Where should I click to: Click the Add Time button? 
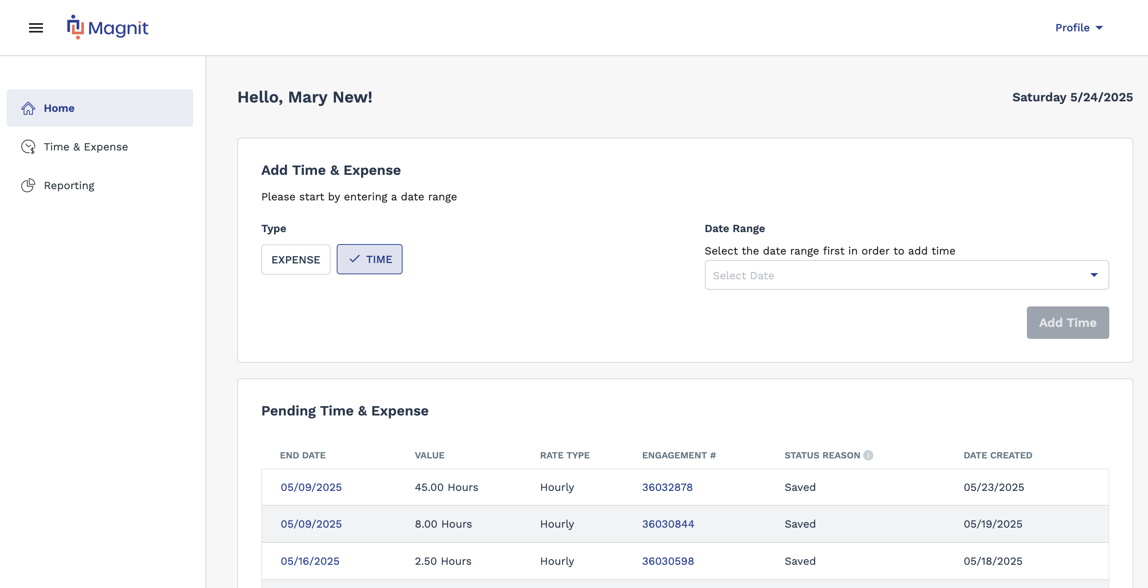1068,323
